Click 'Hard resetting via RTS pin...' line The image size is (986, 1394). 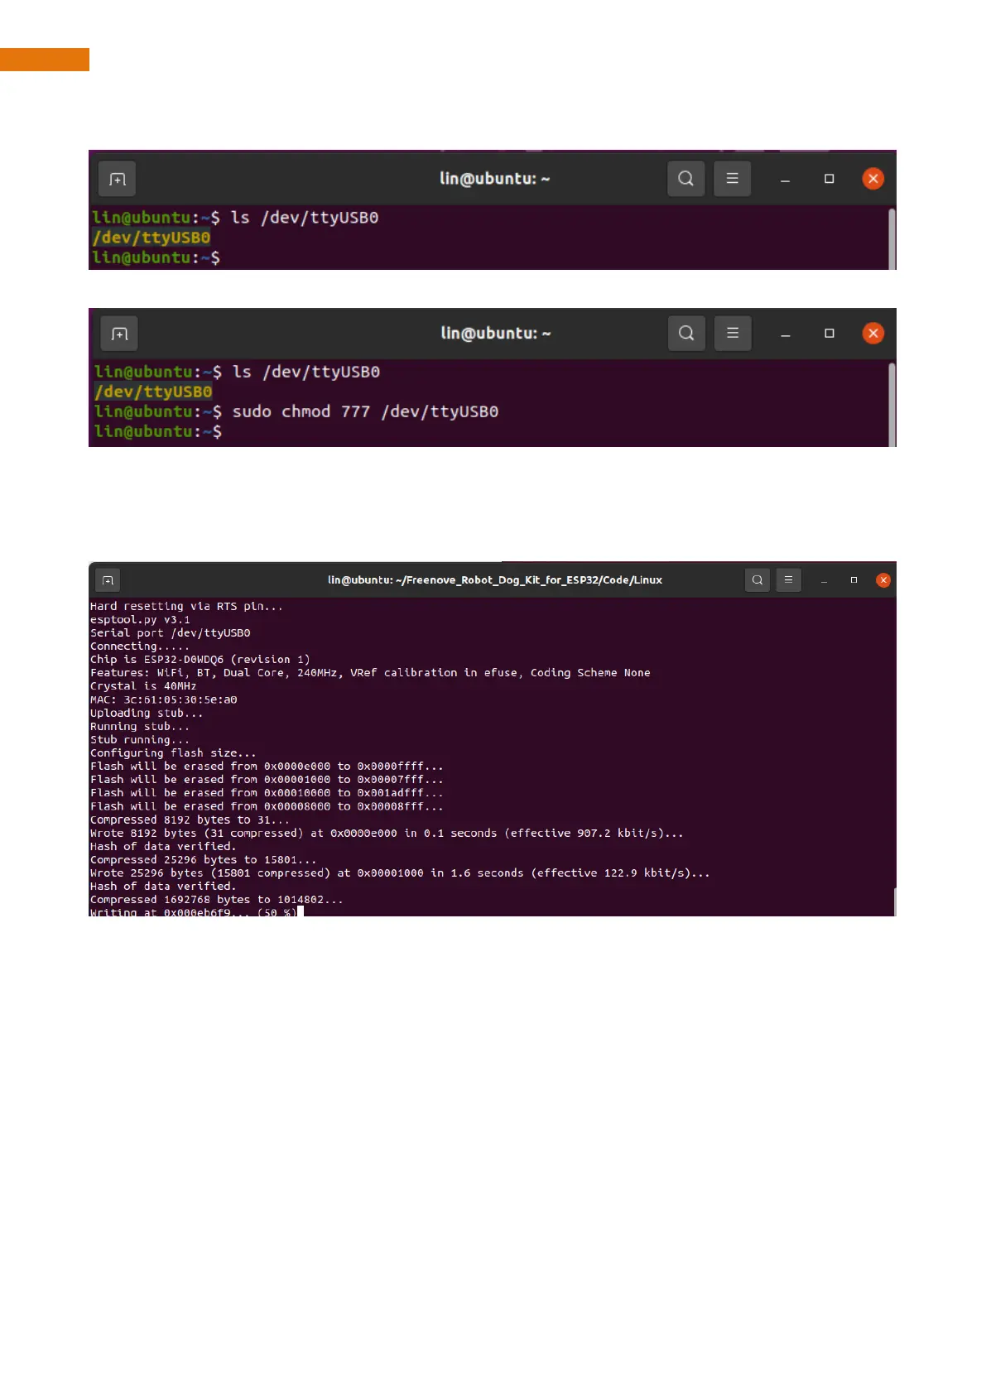(186, 607)
